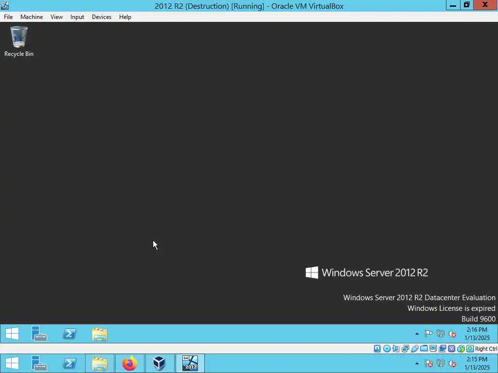
Task: Click the Action Center error flag in 2:15 PM taskbar
Action: click(x=429, y=363)
